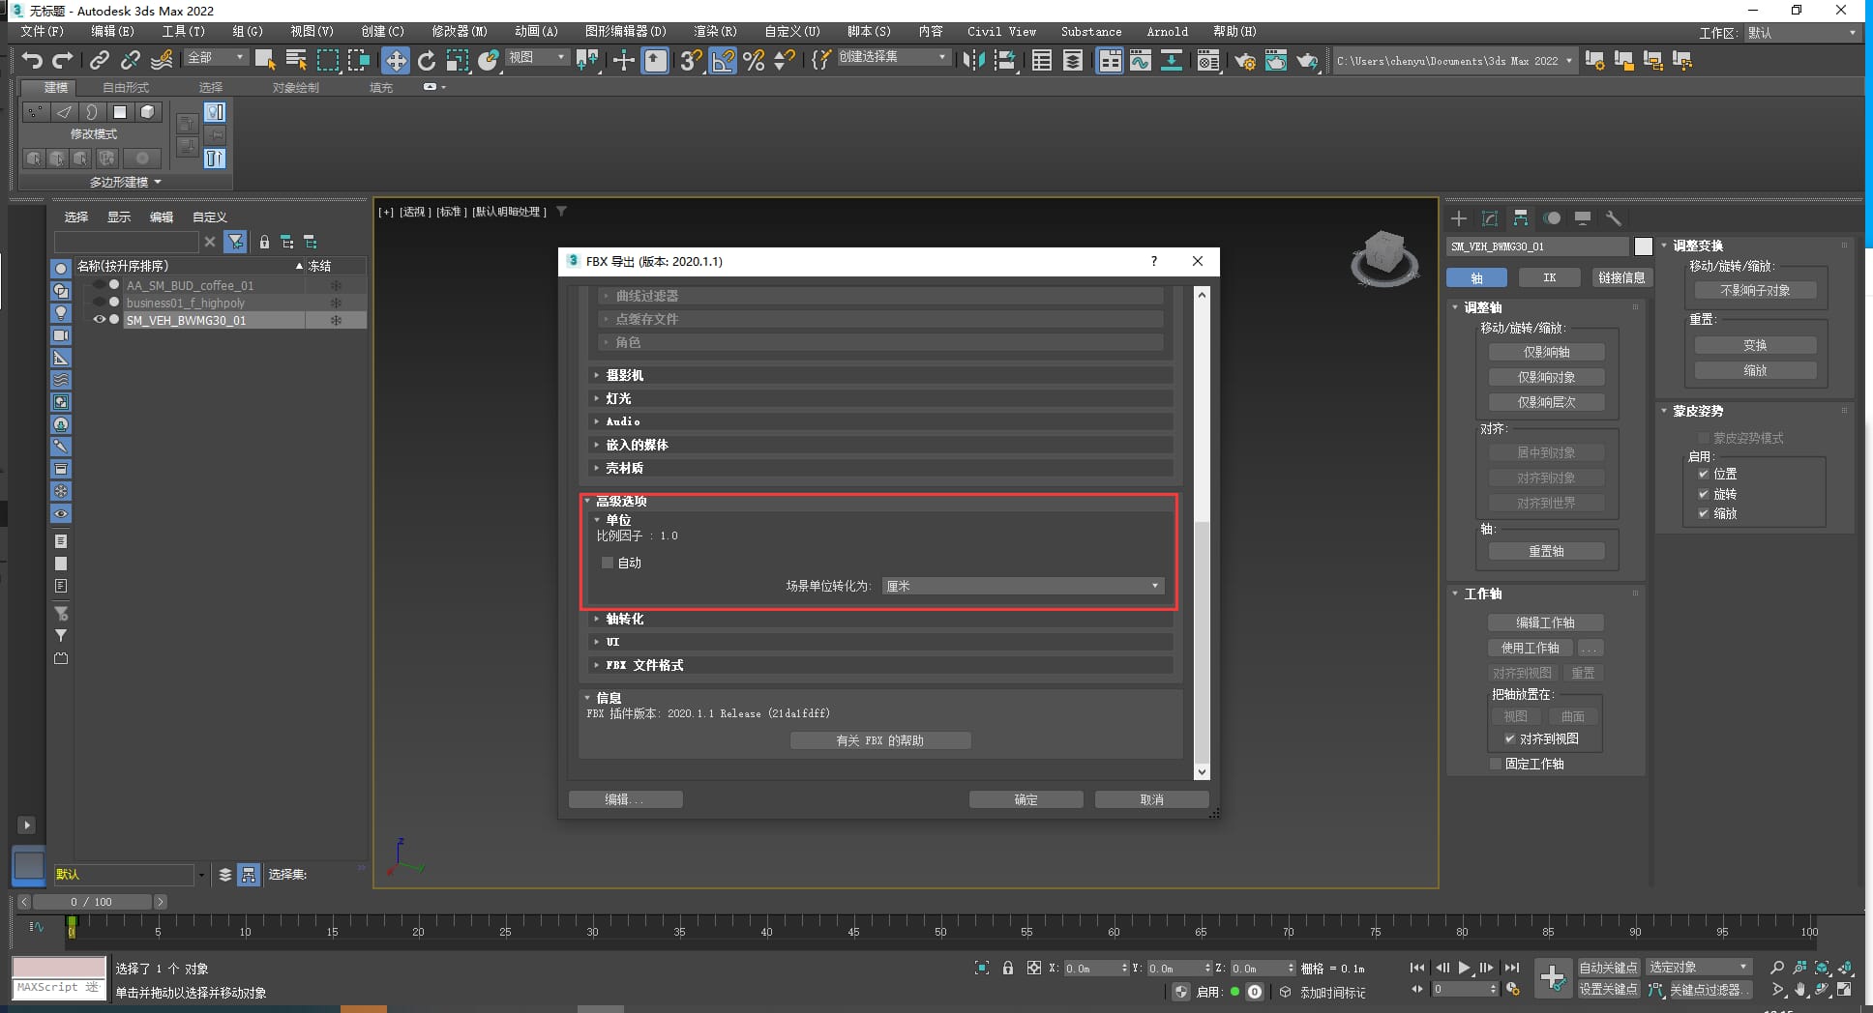Click the ViewCube in the viewport
The width and height of the screenshot is (1873, 1013).
pos(1384,258)
